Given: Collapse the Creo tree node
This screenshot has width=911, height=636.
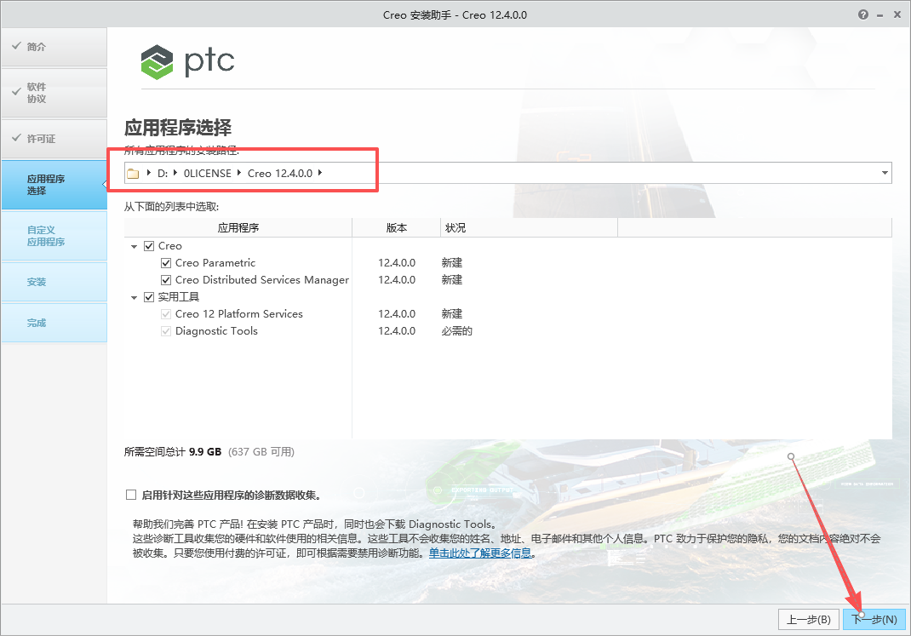Looking at the screenshot, I should tap(134, 245).
